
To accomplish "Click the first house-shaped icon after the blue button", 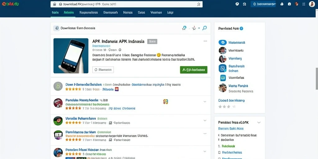I will [282, 4].
